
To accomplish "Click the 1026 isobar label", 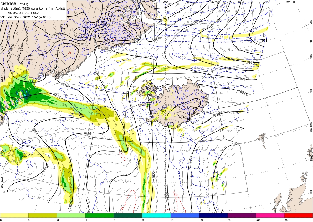I will (x=190, y=161).
